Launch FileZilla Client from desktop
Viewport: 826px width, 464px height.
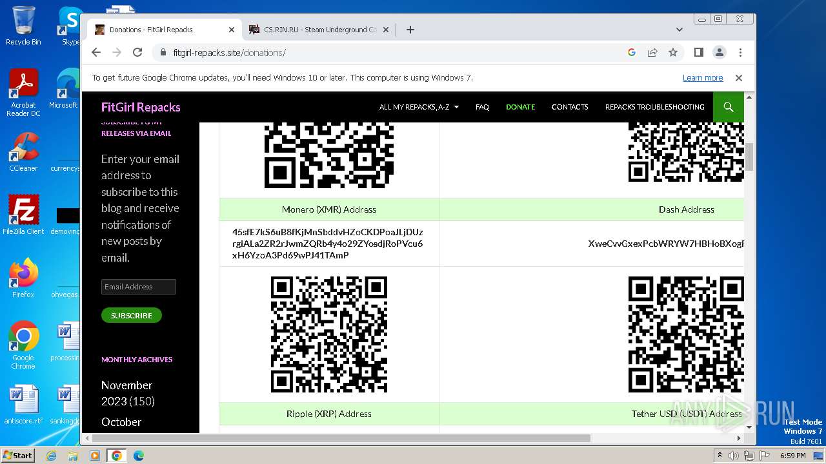[23, 215]
